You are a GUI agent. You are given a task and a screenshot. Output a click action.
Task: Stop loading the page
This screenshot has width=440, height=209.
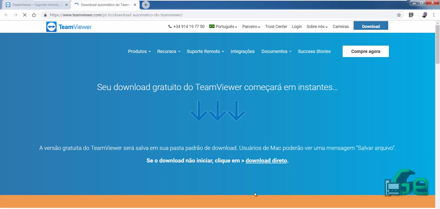coord(25,15)
